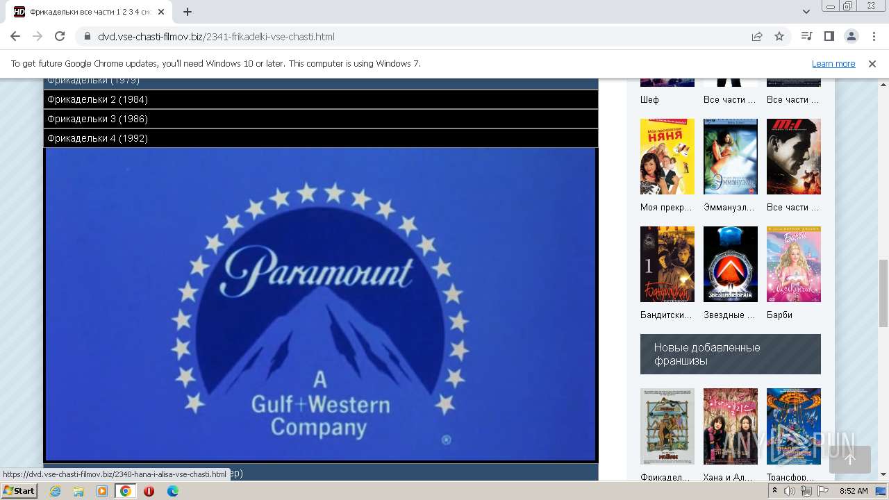This screenshot has height=500, width=889.
Task: Open the Хана и Алиса poster thumbnail
Action: tap(731, 426)
